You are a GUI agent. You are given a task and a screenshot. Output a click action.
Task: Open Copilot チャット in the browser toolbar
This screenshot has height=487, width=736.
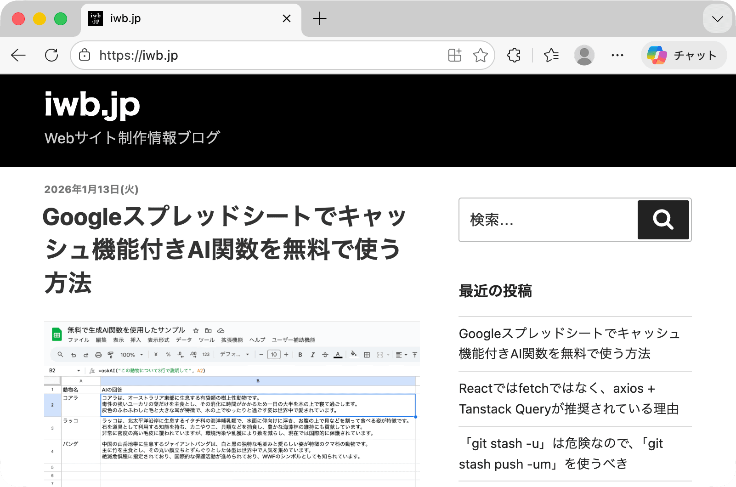(684, 55)
